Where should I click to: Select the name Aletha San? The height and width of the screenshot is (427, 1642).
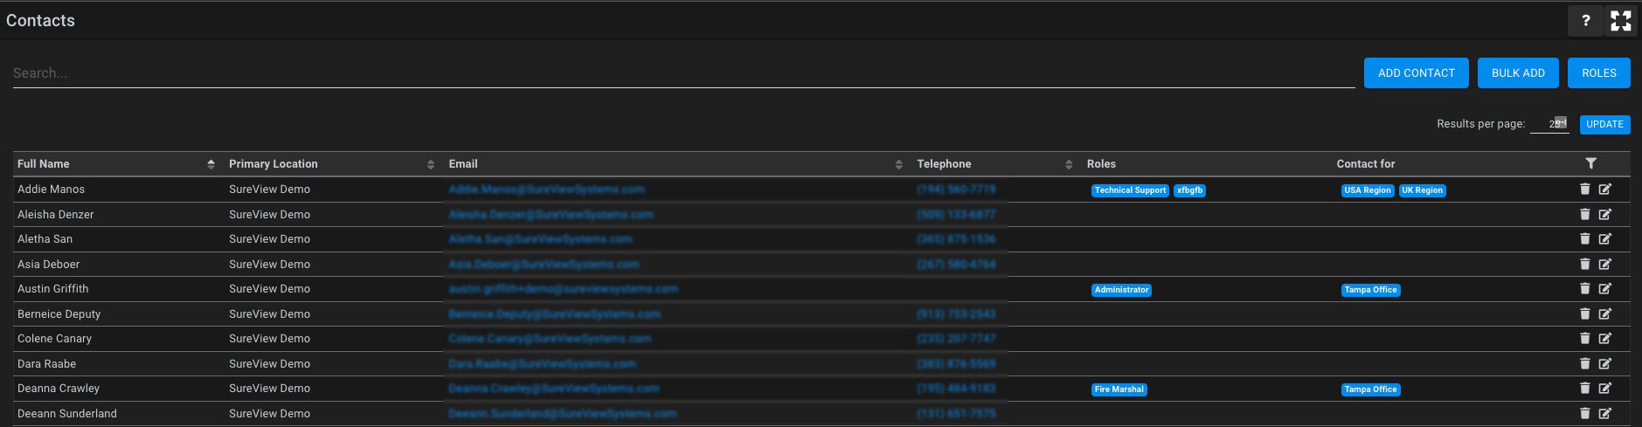(x=45, y=238)
